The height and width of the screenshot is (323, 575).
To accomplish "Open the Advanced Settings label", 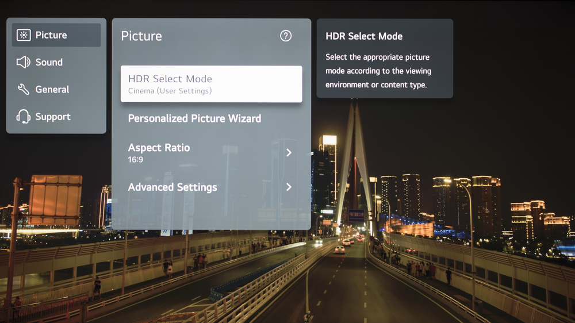I will 172,187.
